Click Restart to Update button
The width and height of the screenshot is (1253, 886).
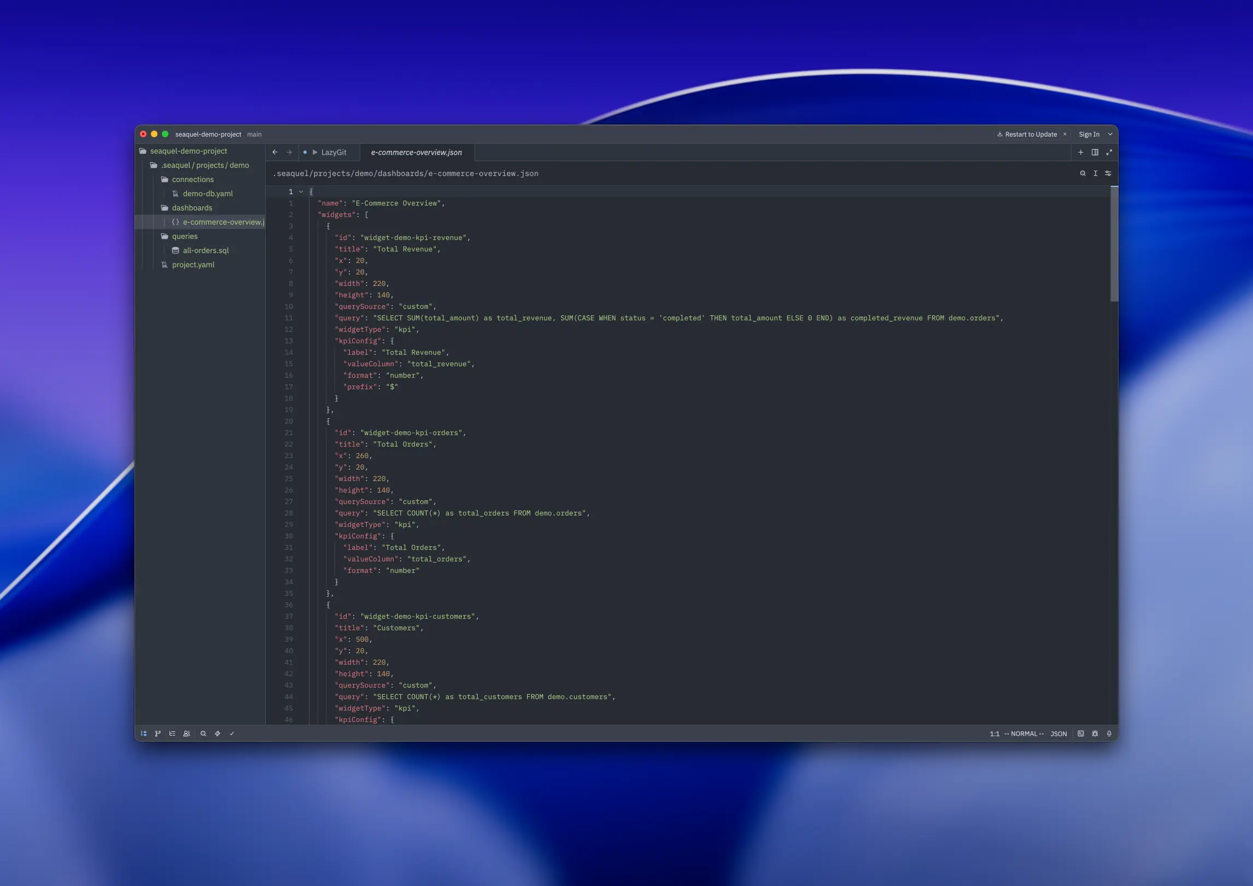coord(1027,134)
